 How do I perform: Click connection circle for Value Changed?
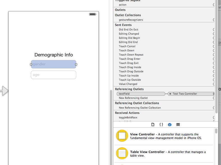[x=214, y=84]
